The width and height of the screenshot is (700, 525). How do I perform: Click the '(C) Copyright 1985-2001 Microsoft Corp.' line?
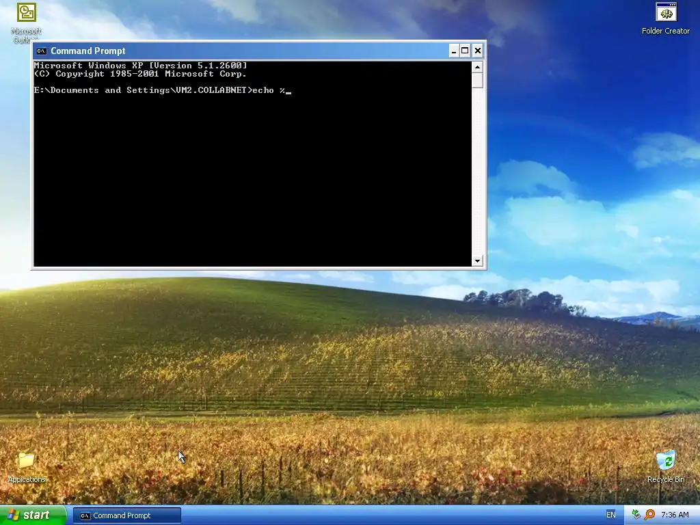coord(140,74)
